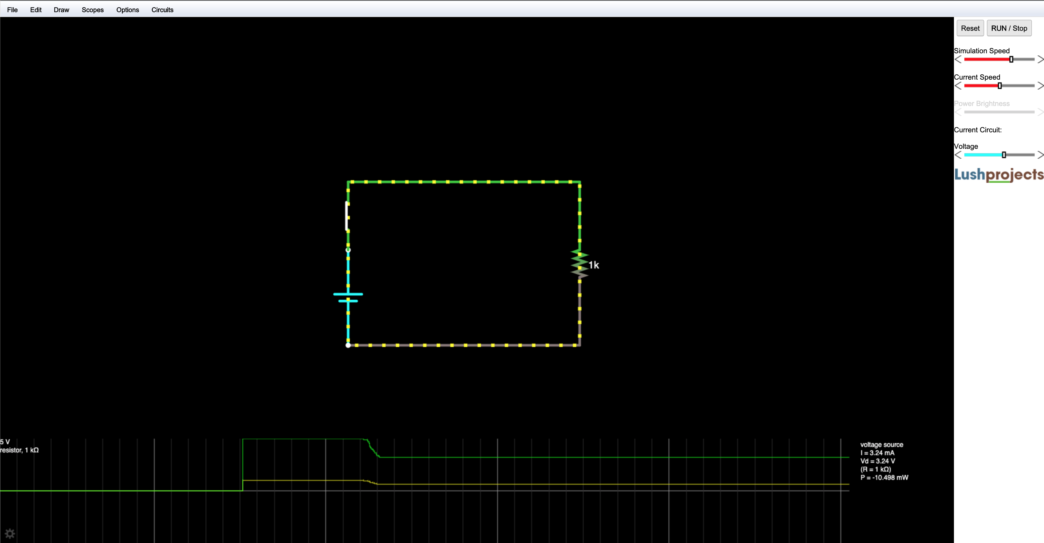This screenshot has width=1044, height=543.
Task: Open the Scopes menu
Action: 93,10
